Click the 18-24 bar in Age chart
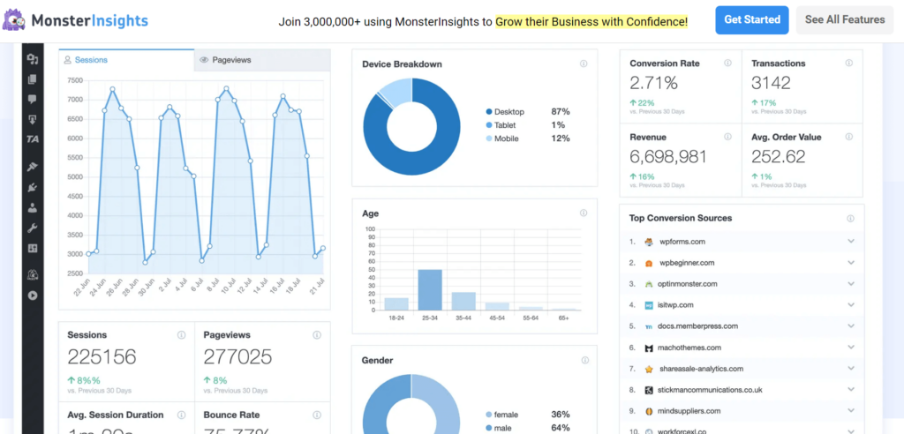The image size is (904, 434). click(x=396, y=303)
